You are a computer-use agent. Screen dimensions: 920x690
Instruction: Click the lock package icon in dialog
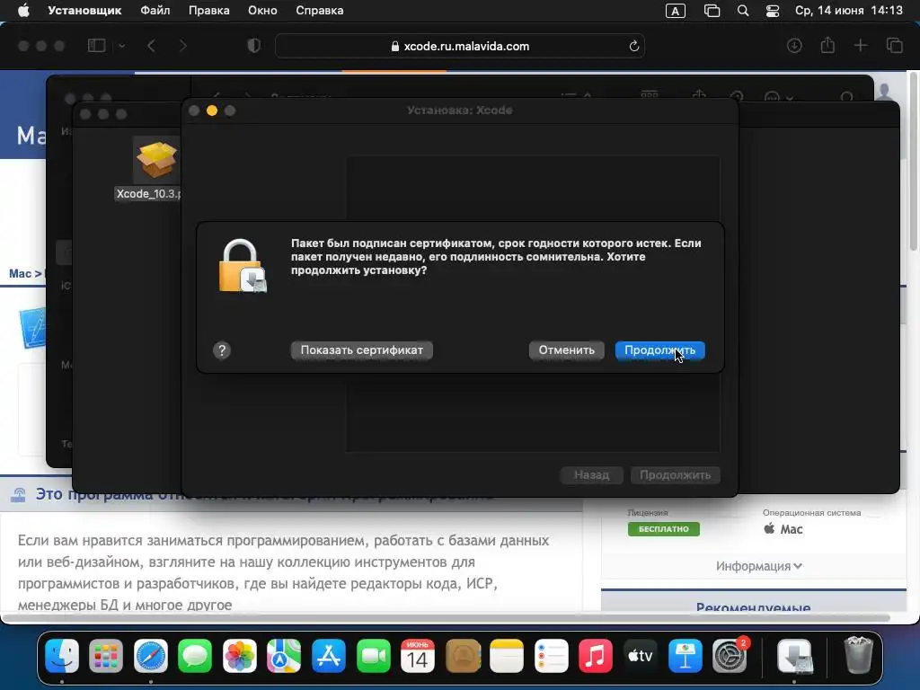tap(242, 266)
